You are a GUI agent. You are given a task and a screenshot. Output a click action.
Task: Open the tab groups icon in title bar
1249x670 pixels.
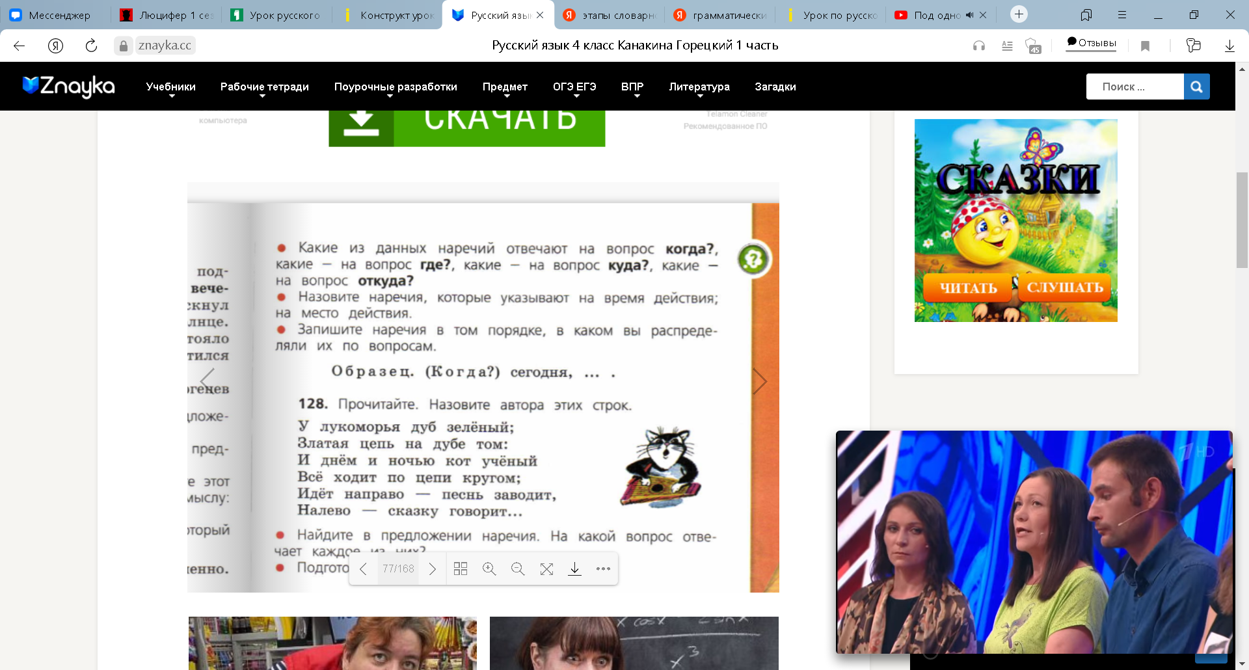pos(1086,14)
